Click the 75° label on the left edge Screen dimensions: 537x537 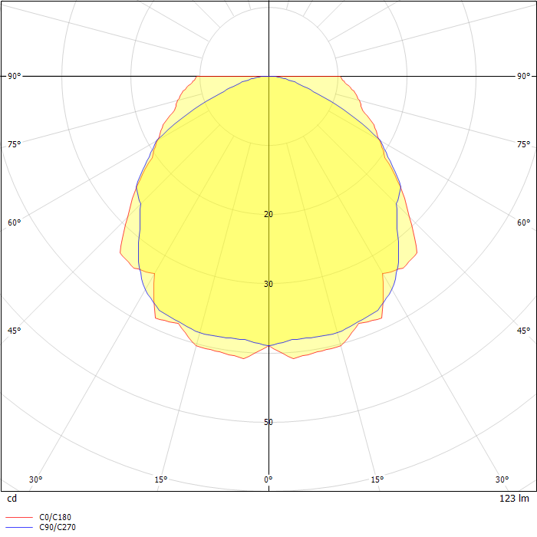click(x=14, y=144)
